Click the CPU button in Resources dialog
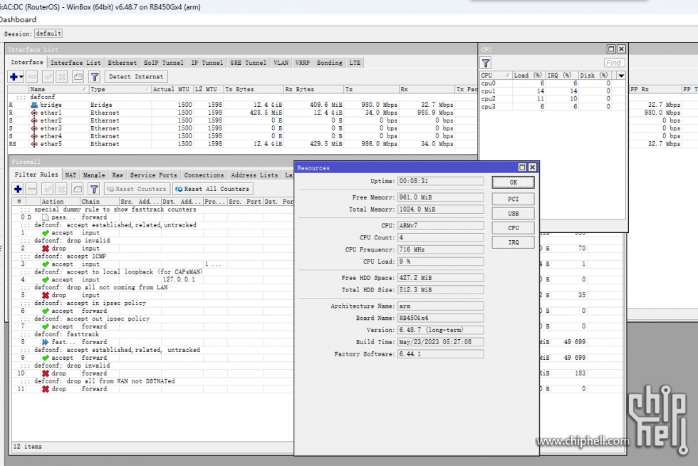The image size is (698, 466). [514, 228]
